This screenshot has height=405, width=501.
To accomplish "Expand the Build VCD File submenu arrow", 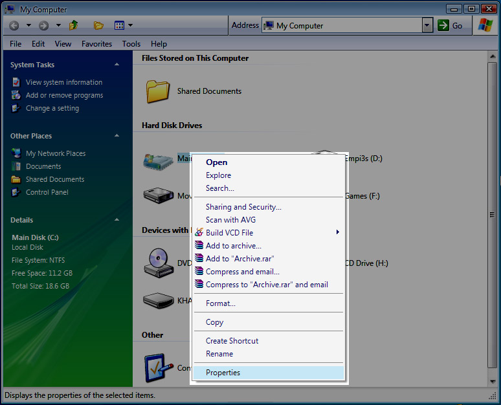I will [x=338, y=232].
